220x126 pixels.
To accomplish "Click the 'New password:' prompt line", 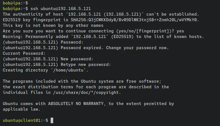I will click(48, 59).
